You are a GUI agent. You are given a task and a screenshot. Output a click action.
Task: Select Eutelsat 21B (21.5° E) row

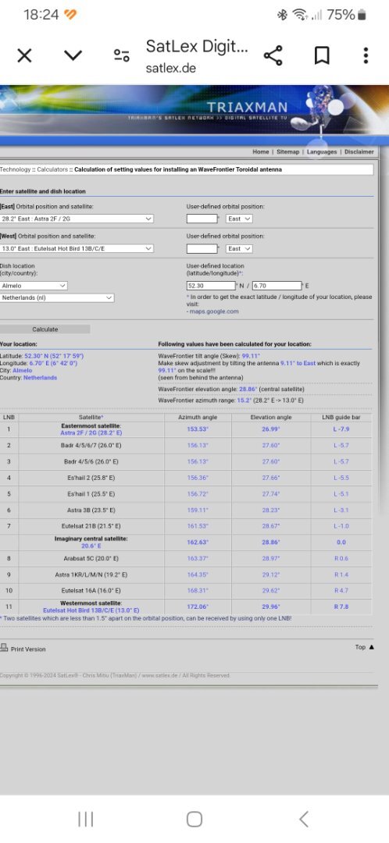tap(186, 526)
